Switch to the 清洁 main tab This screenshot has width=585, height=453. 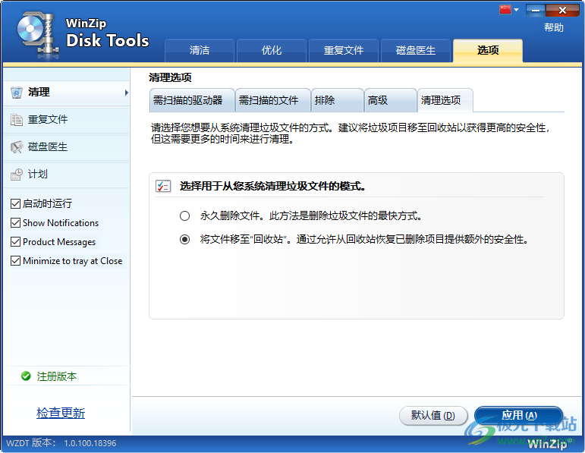(x=200, y=50)
